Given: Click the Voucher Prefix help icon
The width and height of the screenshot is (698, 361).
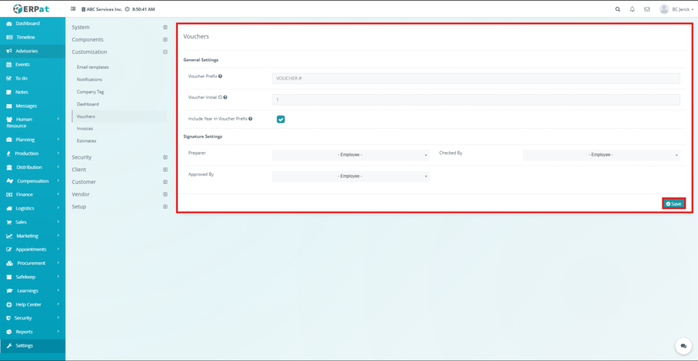Looking at the screenshot, I should (x=220, y=76).
